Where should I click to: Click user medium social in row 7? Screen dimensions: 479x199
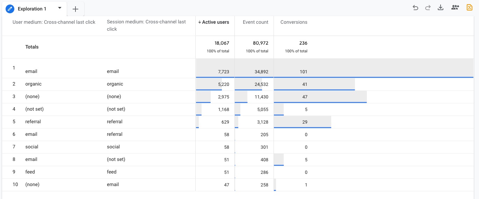32,147
